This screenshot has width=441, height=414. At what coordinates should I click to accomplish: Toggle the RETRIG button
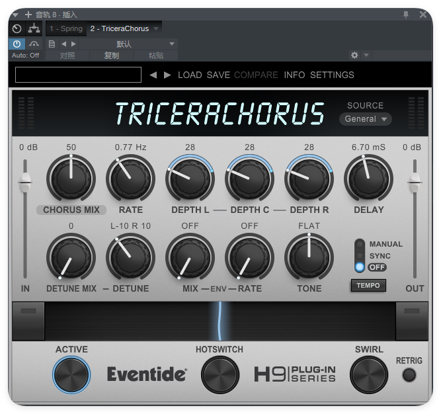(409, 375)
